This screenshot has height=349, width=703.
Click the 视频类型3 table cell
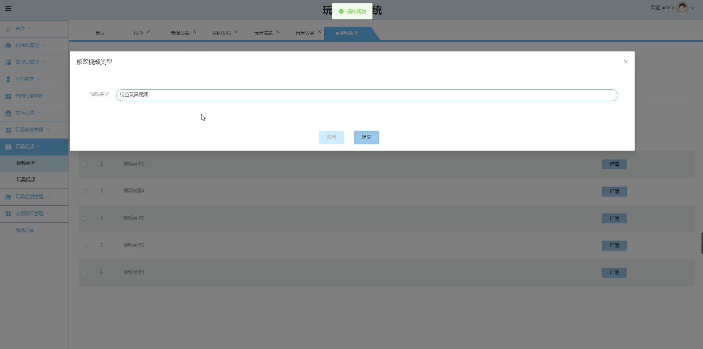pos(134,218)
